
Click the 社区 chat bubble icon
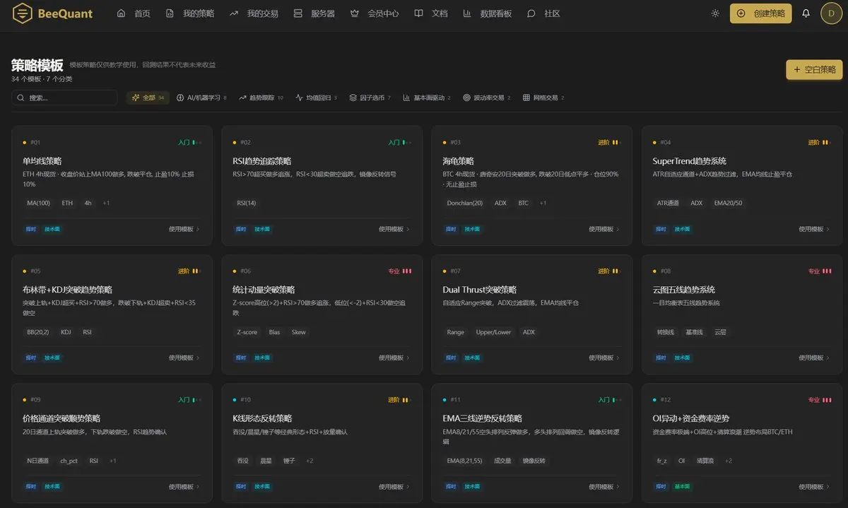coord(531,13)
